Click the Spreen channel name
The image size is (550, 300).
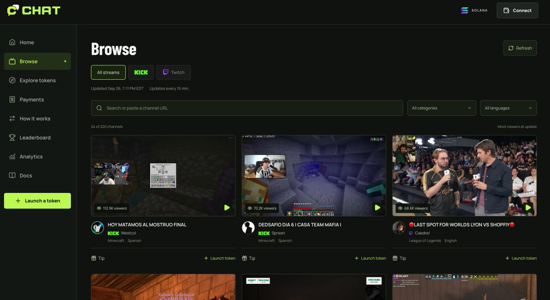pos(278,233)
